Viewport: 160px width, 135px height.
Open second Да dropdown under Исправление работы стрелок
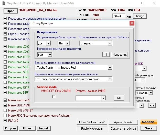(x=64, y=43)
